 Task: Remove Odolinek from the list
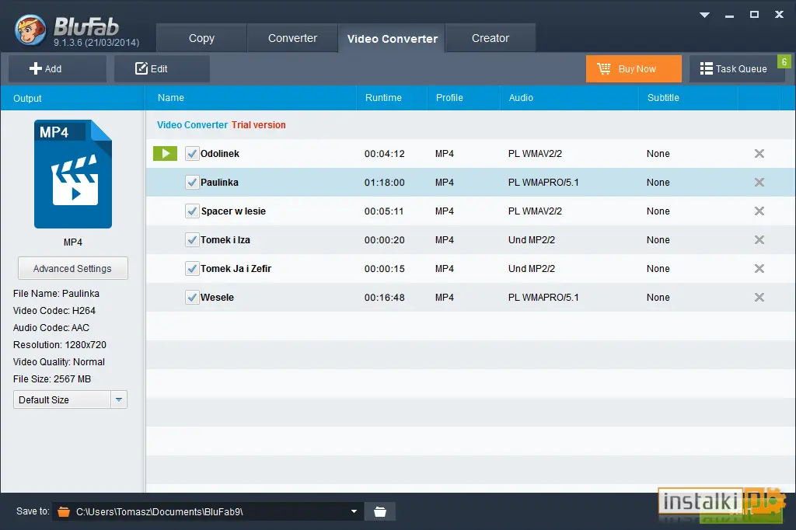759,153
